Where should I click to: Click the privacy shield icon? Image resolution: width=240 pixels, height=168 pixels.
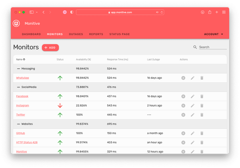point(72,12)
